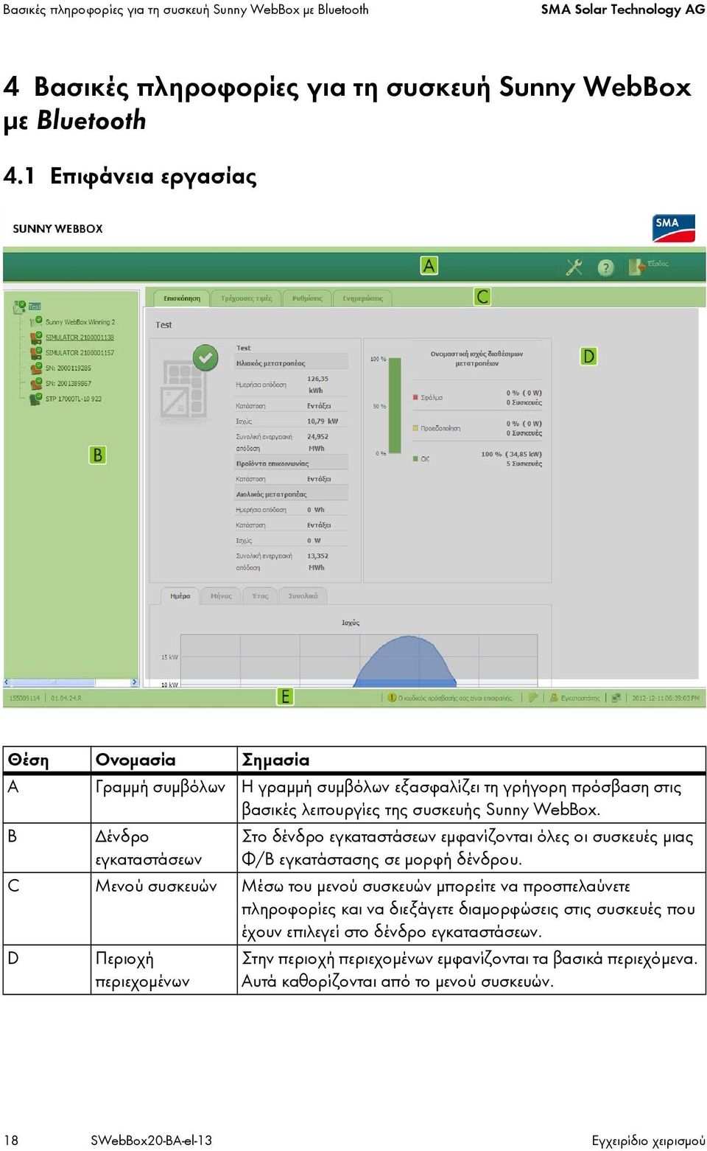Click the green OK legend swatch
Viewport: 707px width, 1151px height.
(x=416, y=458)
